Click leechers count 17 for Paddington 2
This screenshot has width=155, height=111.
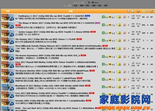(148, 17)
